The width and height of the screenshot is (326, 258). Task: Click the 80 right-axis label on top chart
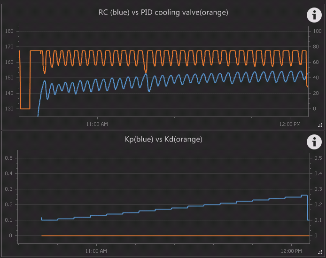pos(316,47)
